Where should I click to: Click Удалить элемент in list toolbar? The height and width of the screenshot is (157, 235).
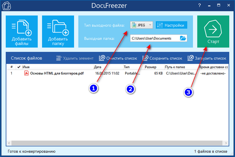[x=75, y=58]
